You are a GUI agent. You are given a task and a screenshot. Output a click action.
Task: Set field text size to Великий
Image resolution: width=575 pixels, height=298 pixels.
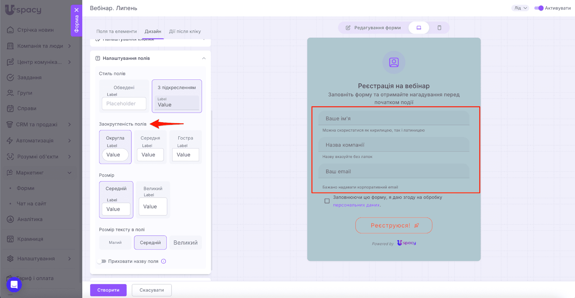point(185,243)
